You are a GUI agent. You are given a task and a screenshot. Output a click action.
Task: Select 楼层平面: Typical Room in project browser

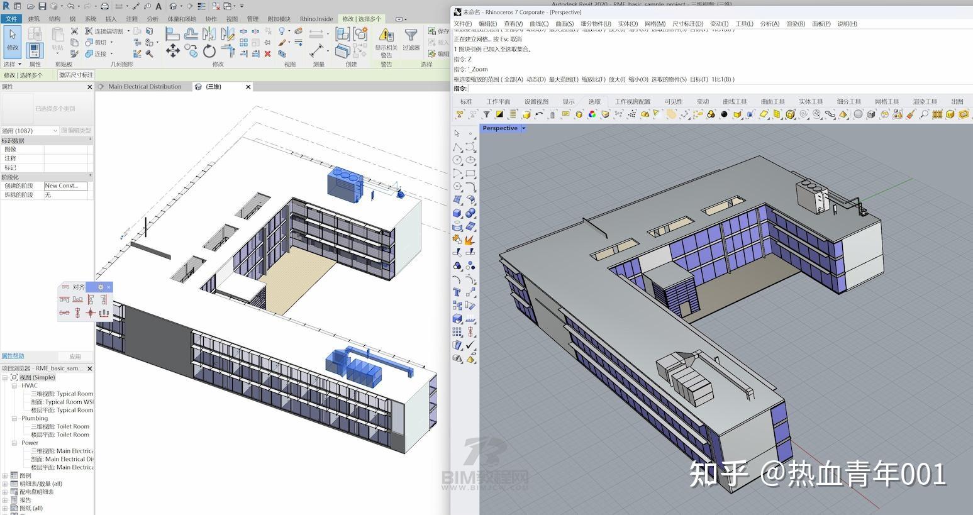[62, 410]
